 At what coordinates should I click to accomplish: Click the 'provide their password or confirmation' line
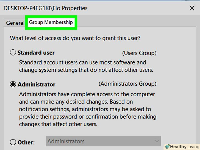(88, 116)
